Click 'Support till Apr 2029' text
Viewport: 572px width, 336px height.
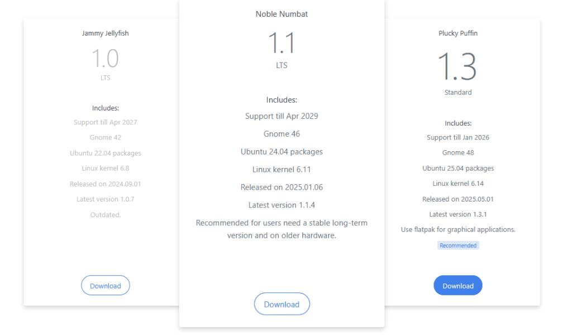(282, 116)
